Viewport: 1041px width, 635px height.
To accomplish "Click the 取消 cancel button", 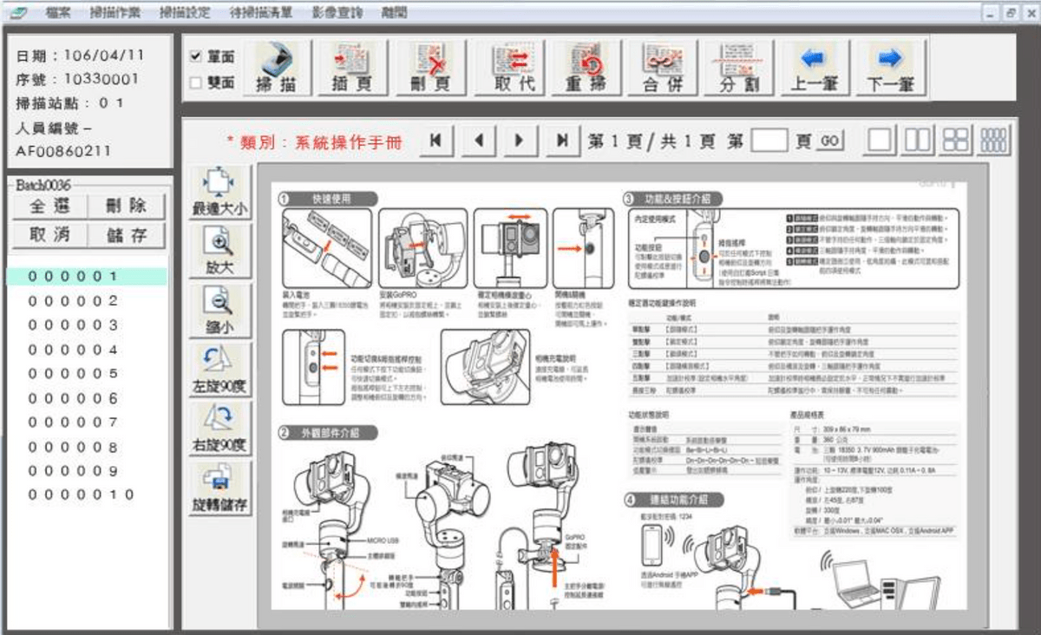I will [49, 235].
